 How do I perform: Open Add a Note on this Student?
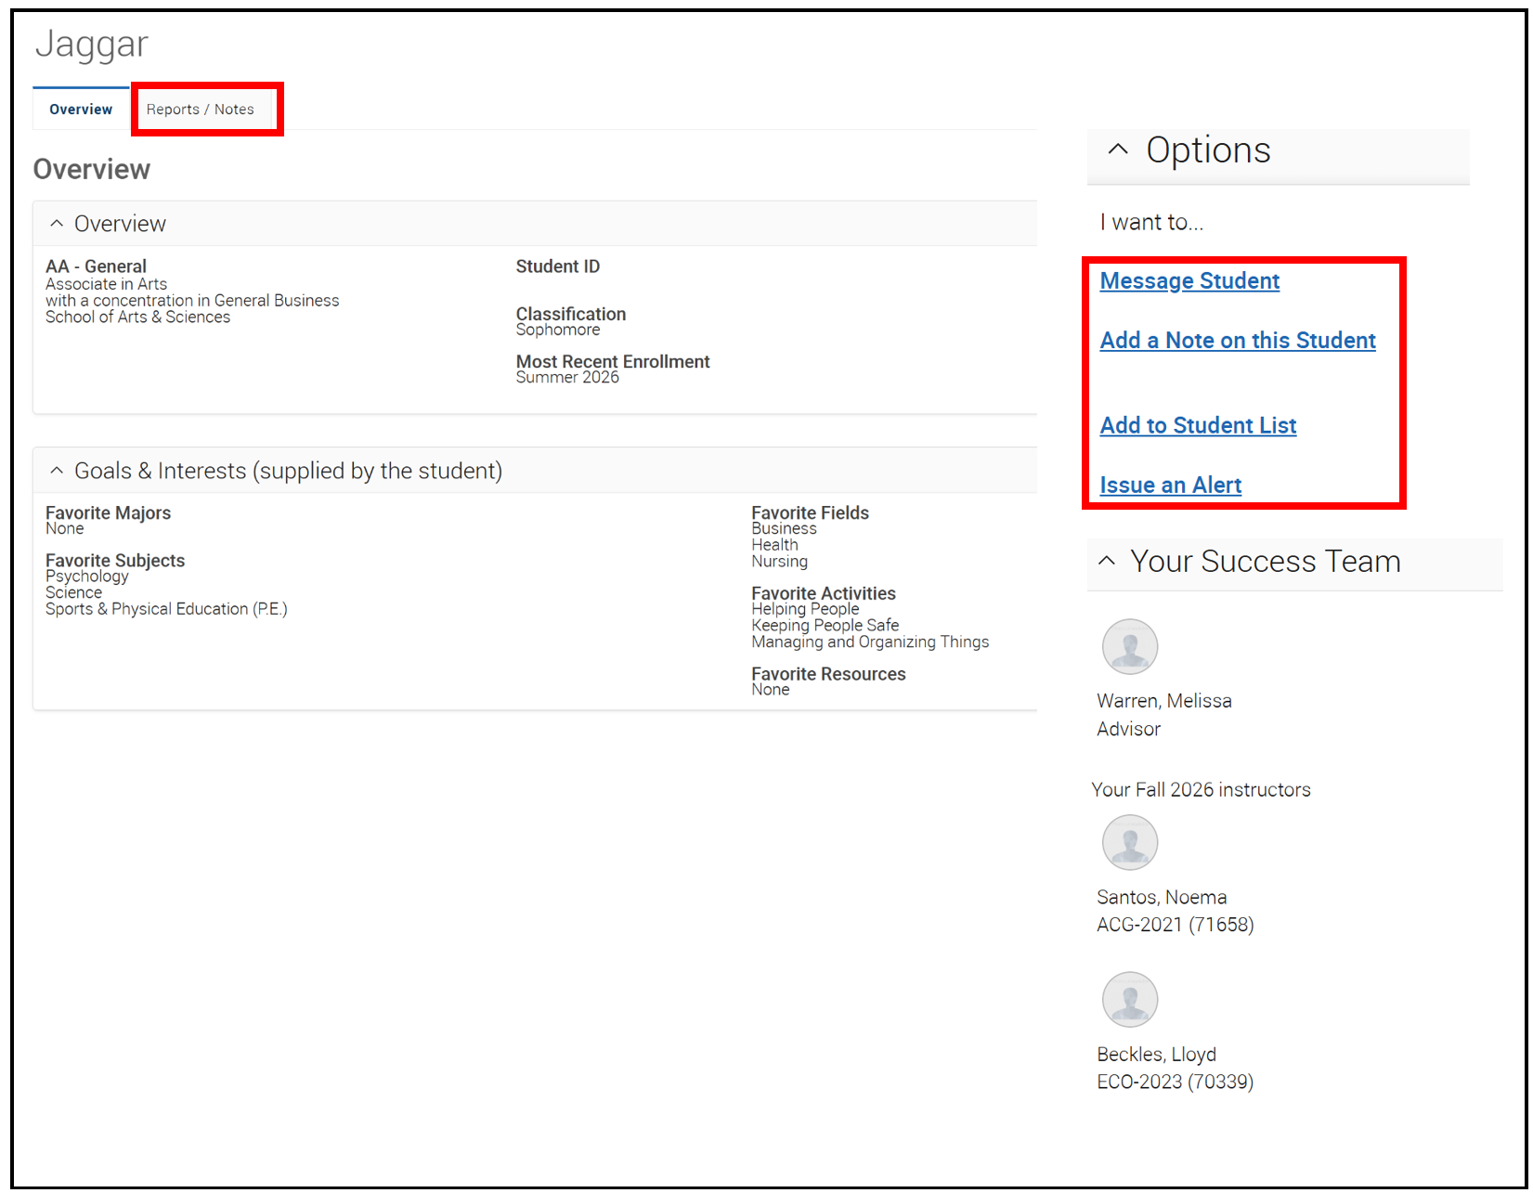1238,341
